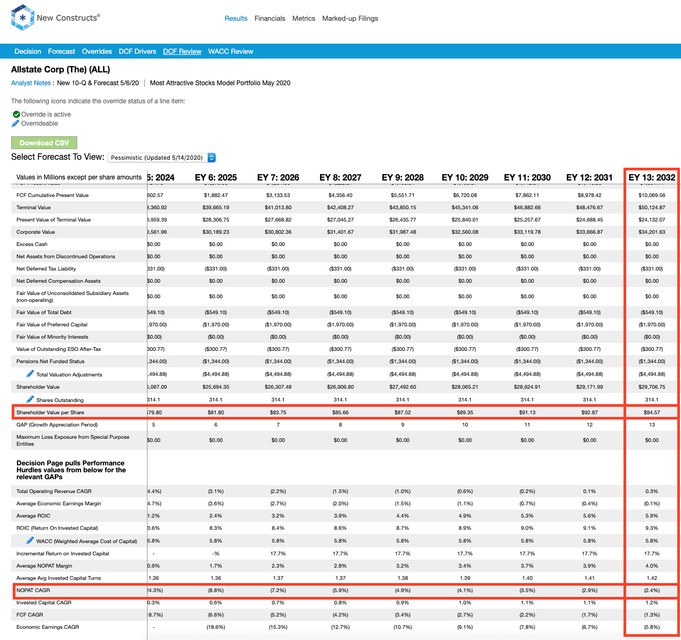Click the pencil icon beside Shares Outstanding

(x=30, y=399)
